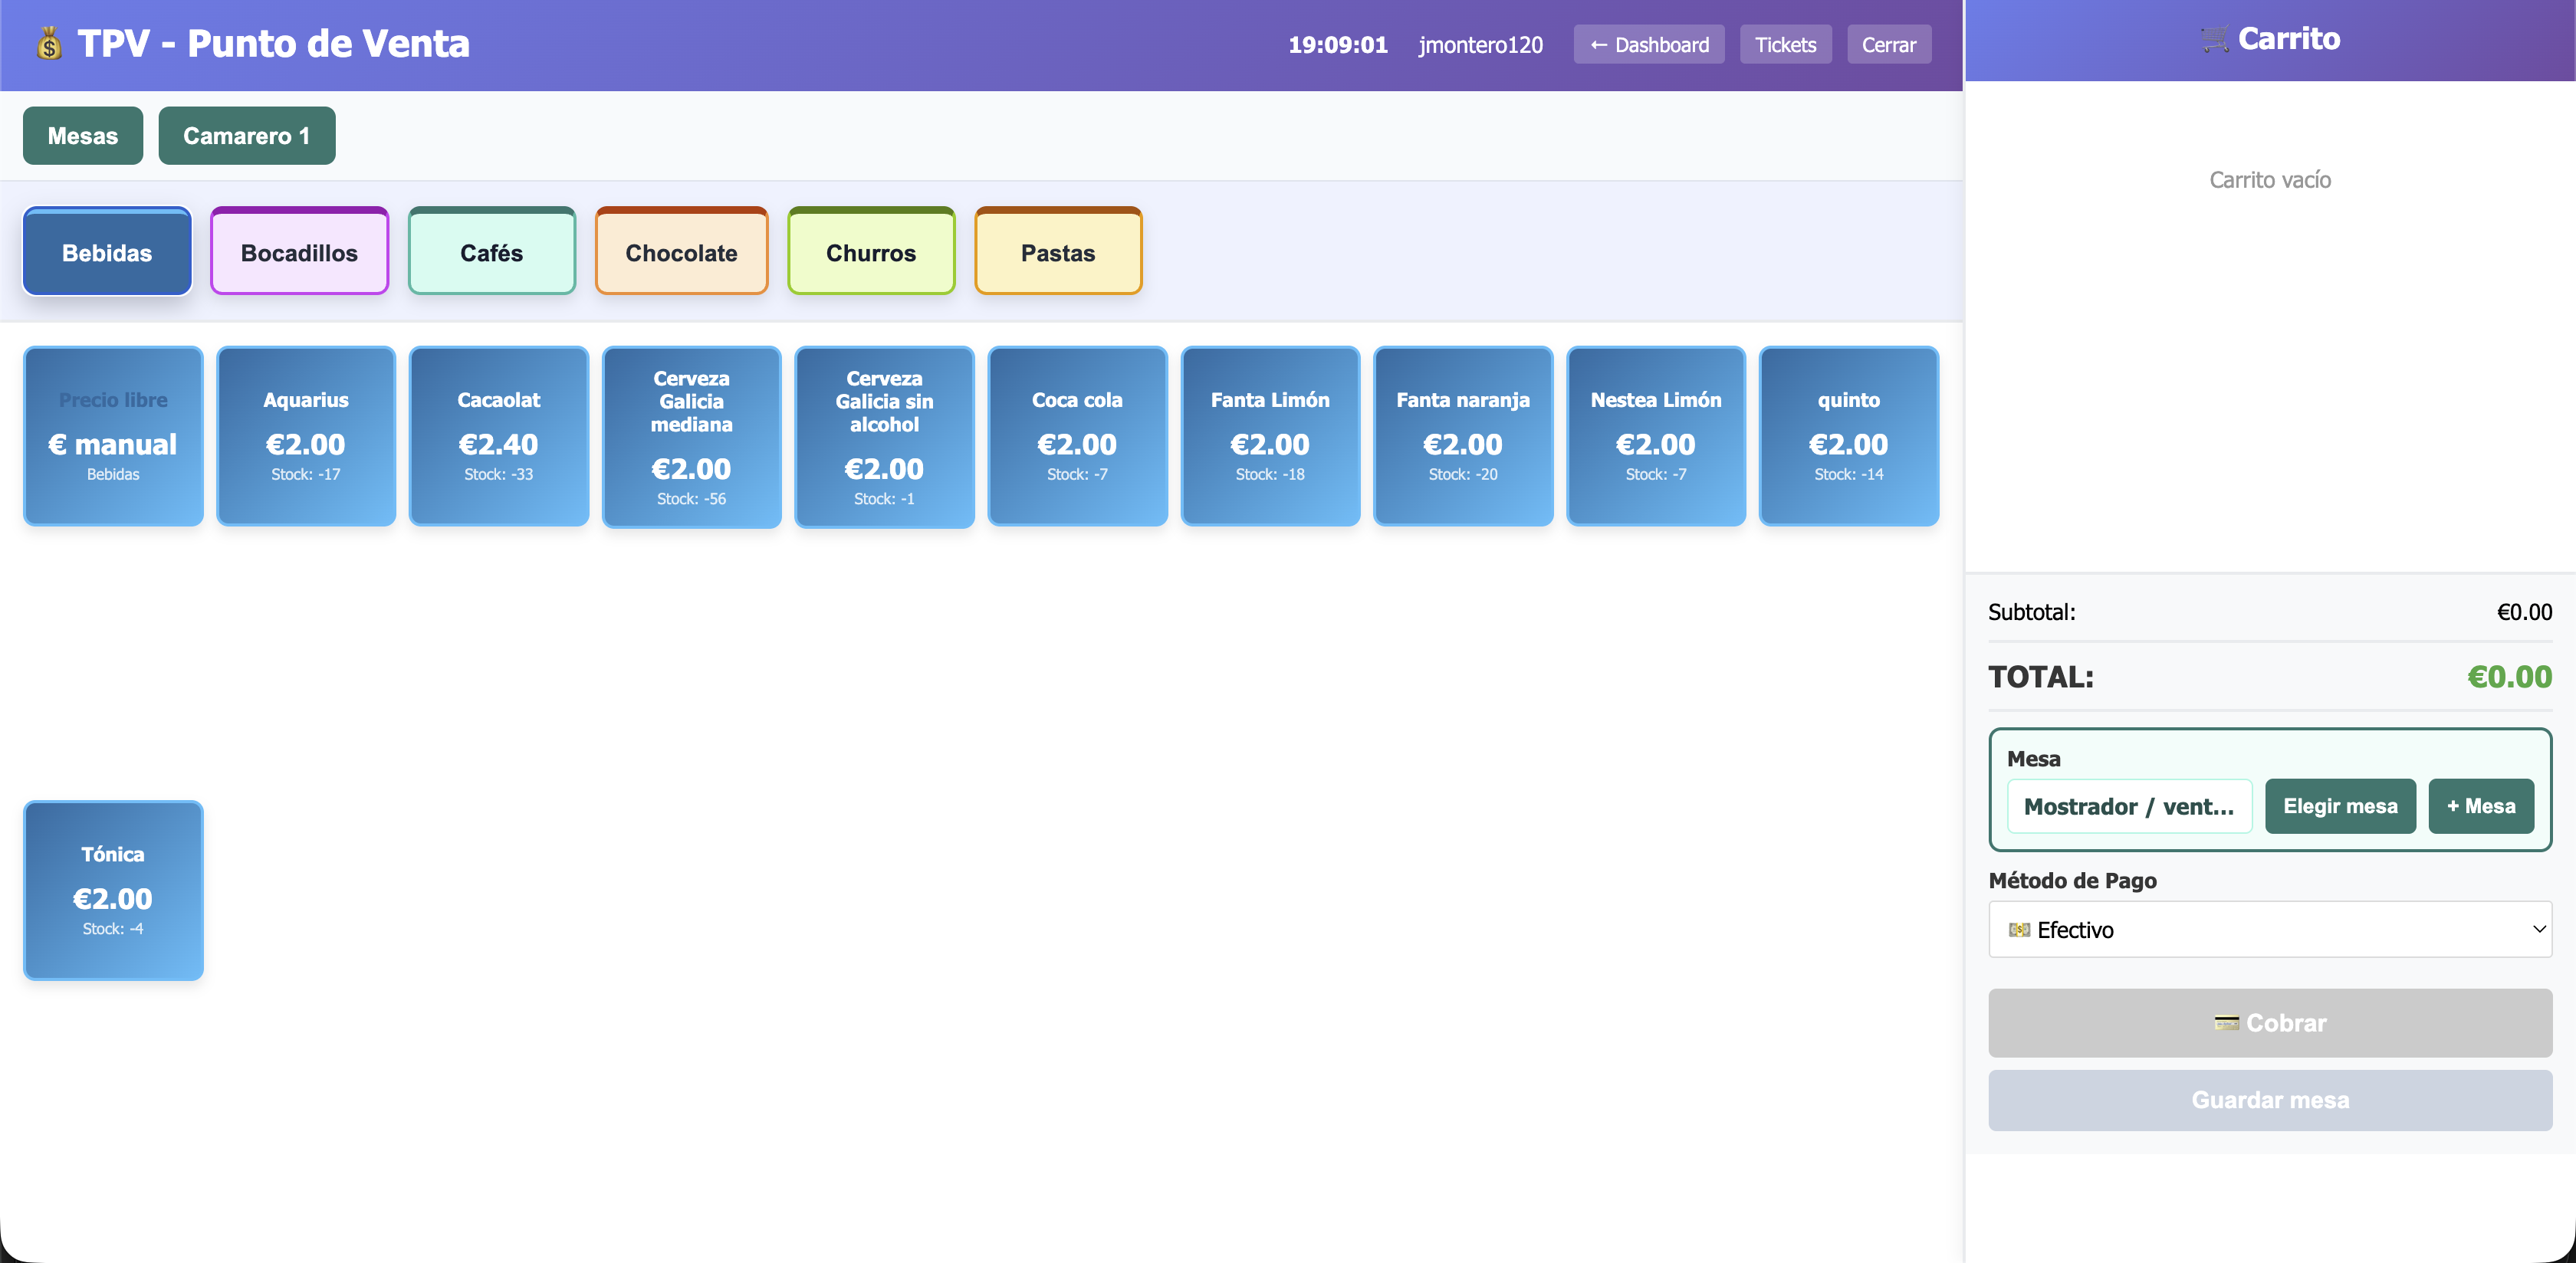Switch to the Bocadillos category
2576x1263 pixels.
(299, 252)
